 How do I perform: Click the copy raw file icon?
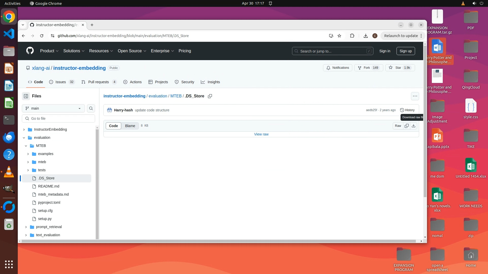pyautogui.click(x=407, y=126)
